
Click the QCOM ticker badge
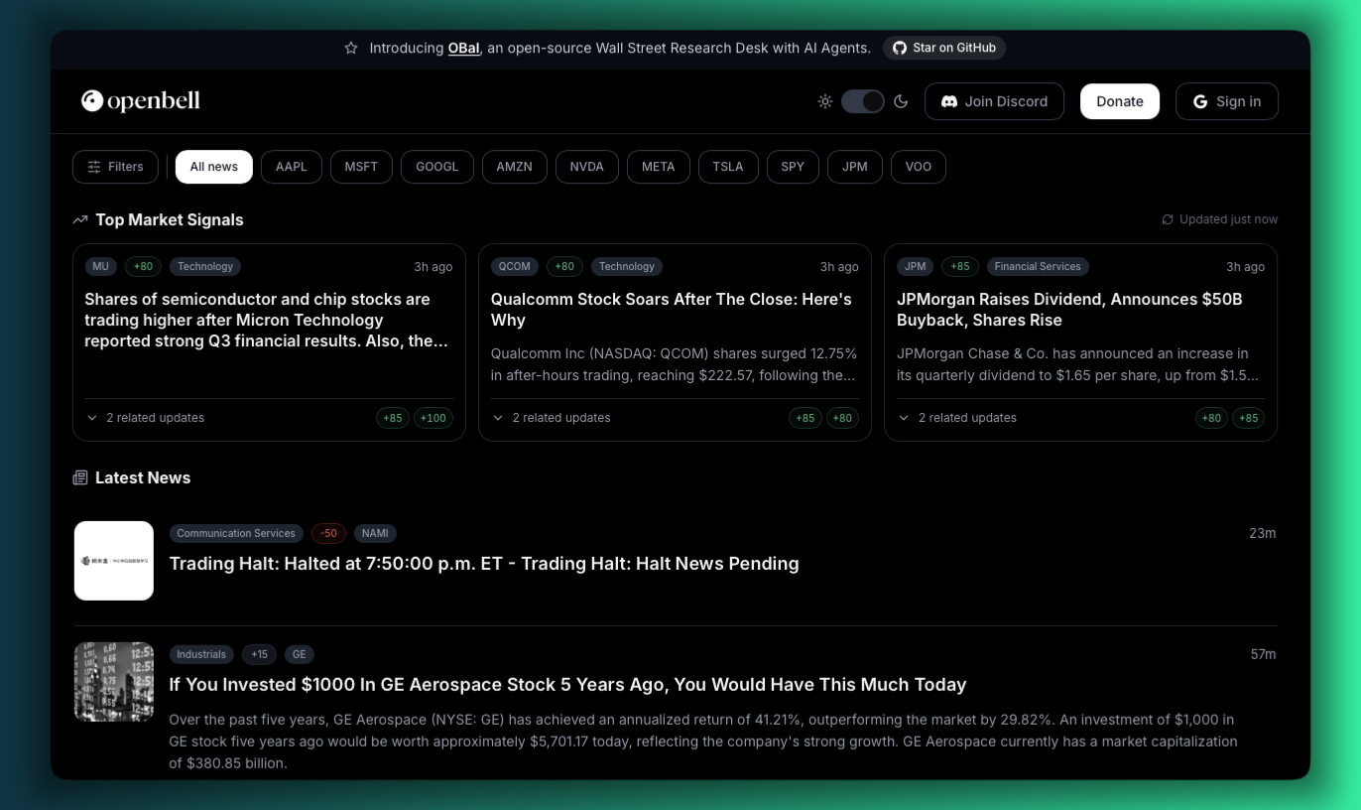[515, 266]
